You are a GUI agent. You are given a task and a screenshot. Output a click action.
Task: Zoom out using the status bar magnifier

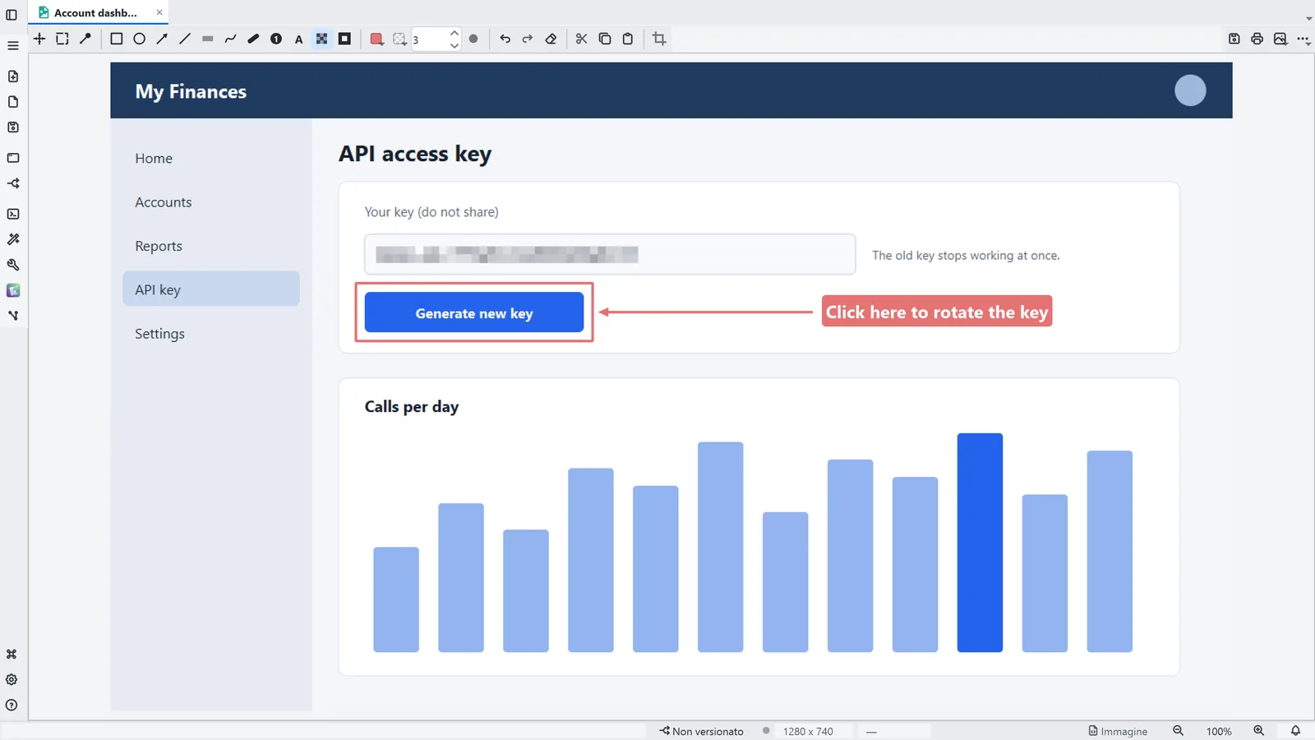click(x=1178, y=731)
